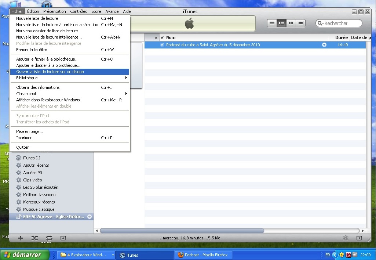Choose Mise en page menu entry

[70, 131]
